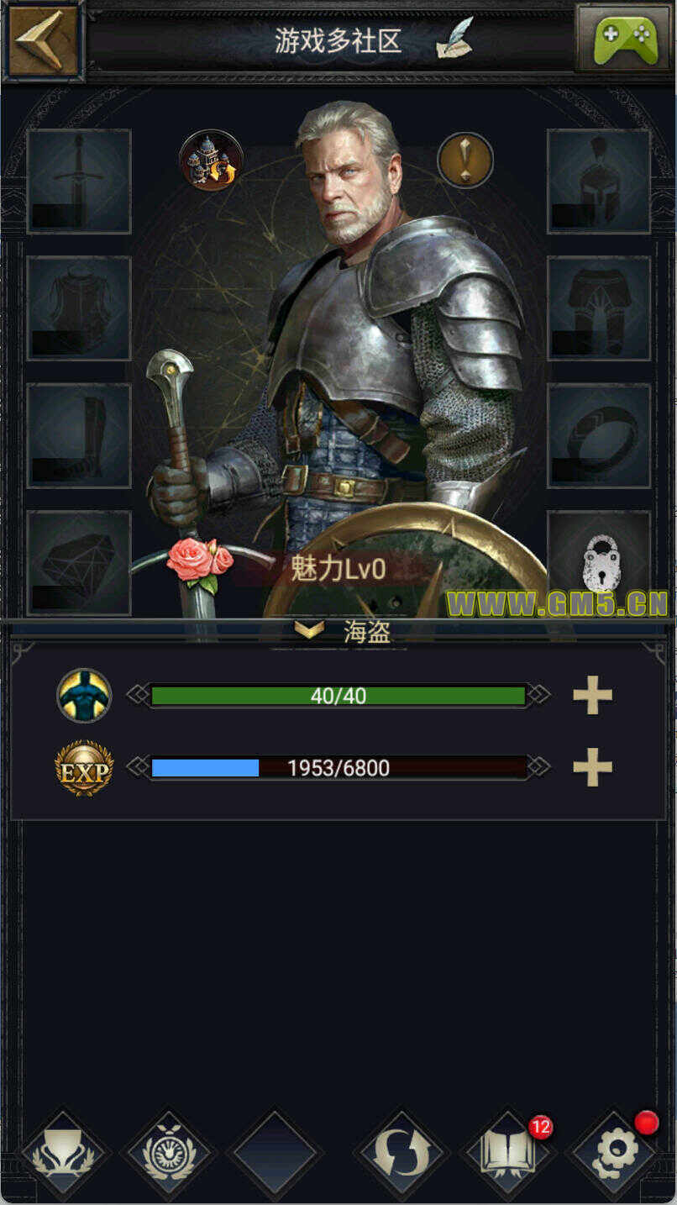The width and height of the screenshot is (677, 1205).
Task: Tap the locked equipment slot
Action: [599, 563]
